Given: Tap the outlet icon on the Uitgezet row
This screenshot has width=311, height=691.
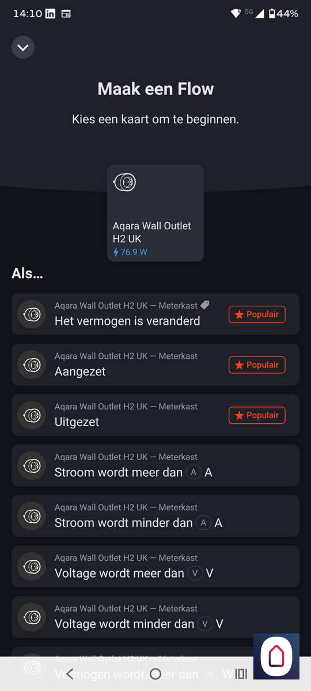Looking at the screenshot, I should click(x=32, y=415).
